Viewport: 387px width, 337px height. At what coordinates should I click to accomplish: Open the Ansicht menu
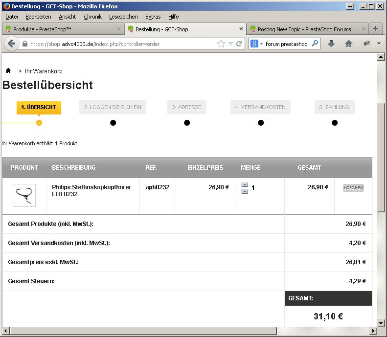coord(68,17)
